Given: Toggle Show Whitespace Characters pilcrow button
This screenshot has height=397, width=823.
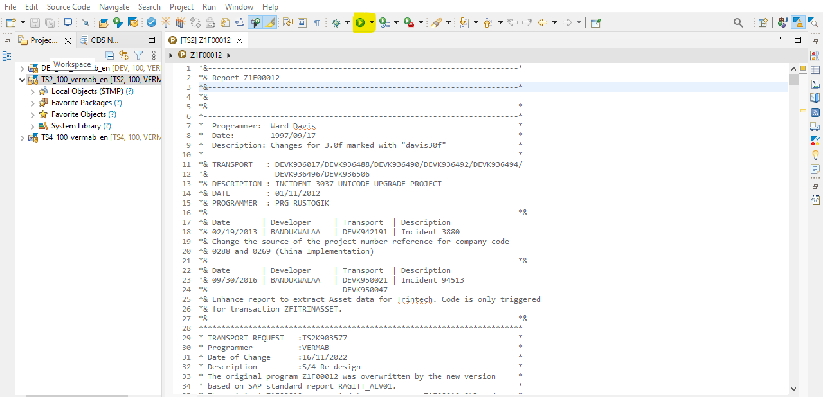Looking at the screenshot, I should pos(317,22).
